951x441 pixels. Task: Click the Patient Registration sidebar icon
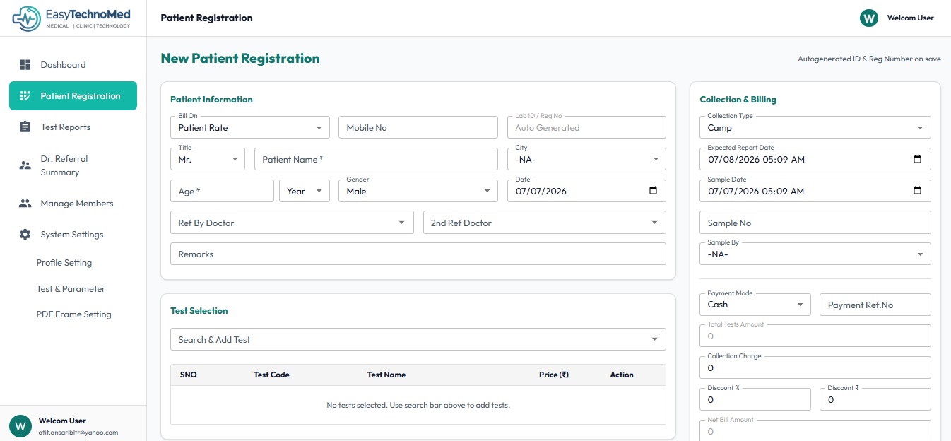tap(25, 96)
